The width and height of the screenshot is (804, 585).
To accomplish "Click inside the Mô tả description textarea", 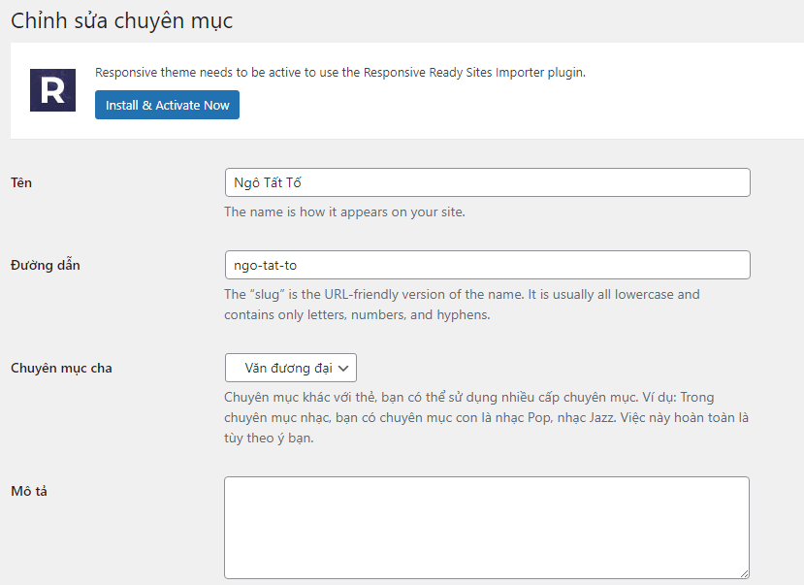I will pos(485,527).
